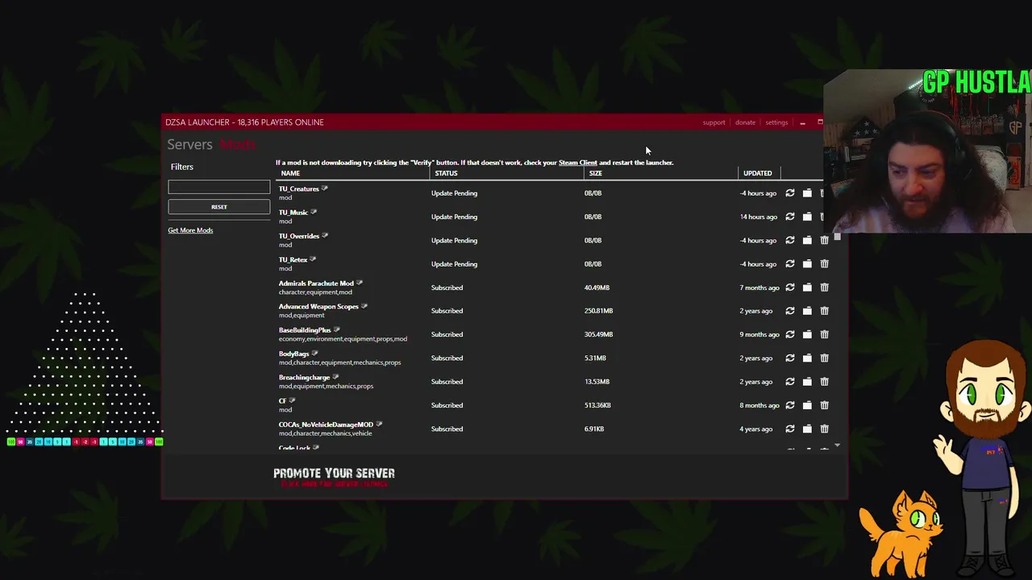Image resolution: width=1032 pixels, height=580 pixels.
Task: Delete the TU_Retex mod via trash icon
Action: coord(824,263)
